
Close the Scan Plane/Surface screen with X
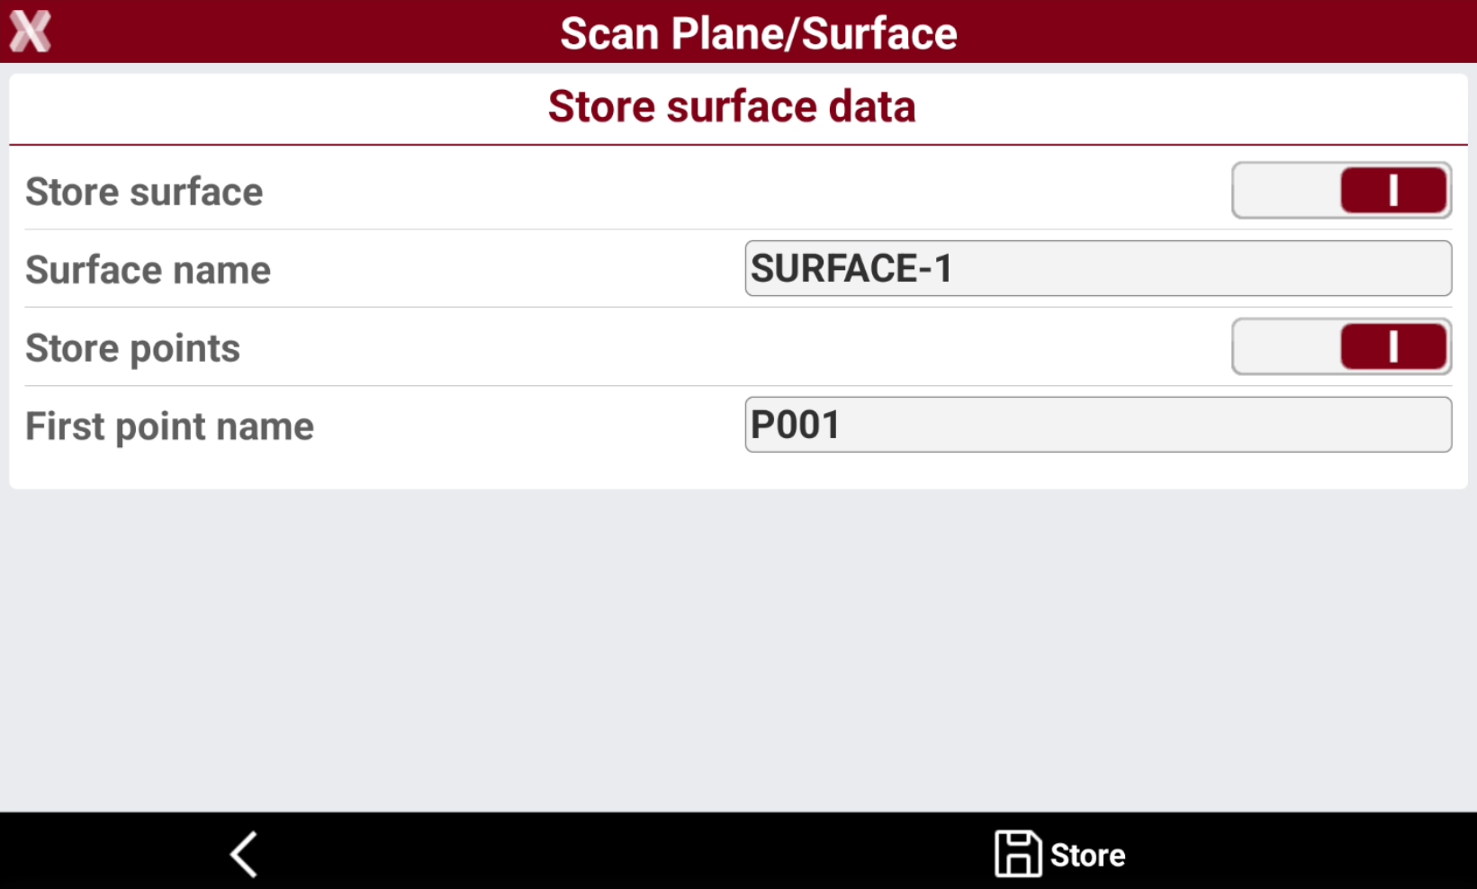[31, 31]
